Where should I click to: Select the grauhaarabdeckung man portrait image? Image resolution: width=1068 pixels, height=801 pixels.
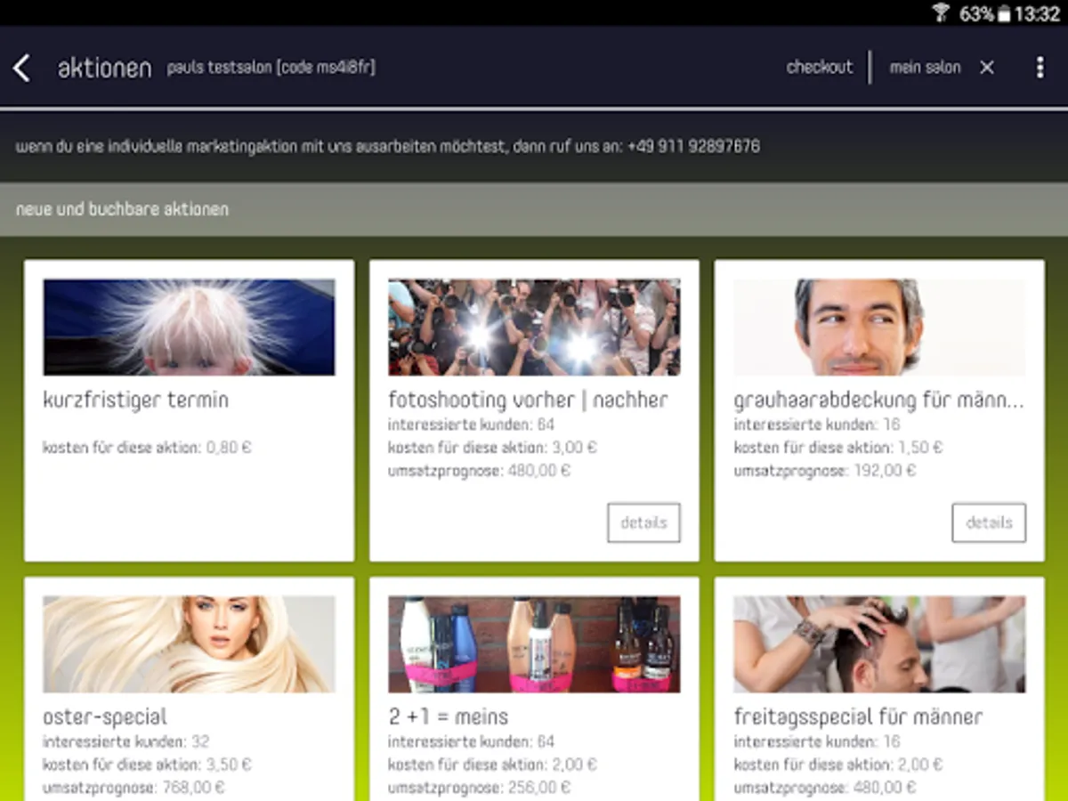tap(879, 327)
